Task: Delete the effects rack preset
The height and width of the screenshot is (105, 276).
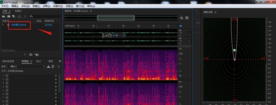Action: click(53, 66)
